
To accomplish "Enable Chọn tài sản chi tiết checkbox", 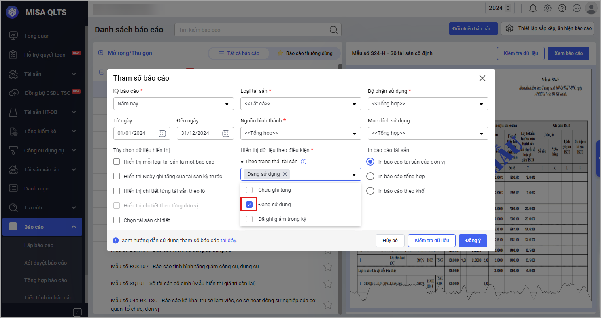I will [x=117, y=220].
